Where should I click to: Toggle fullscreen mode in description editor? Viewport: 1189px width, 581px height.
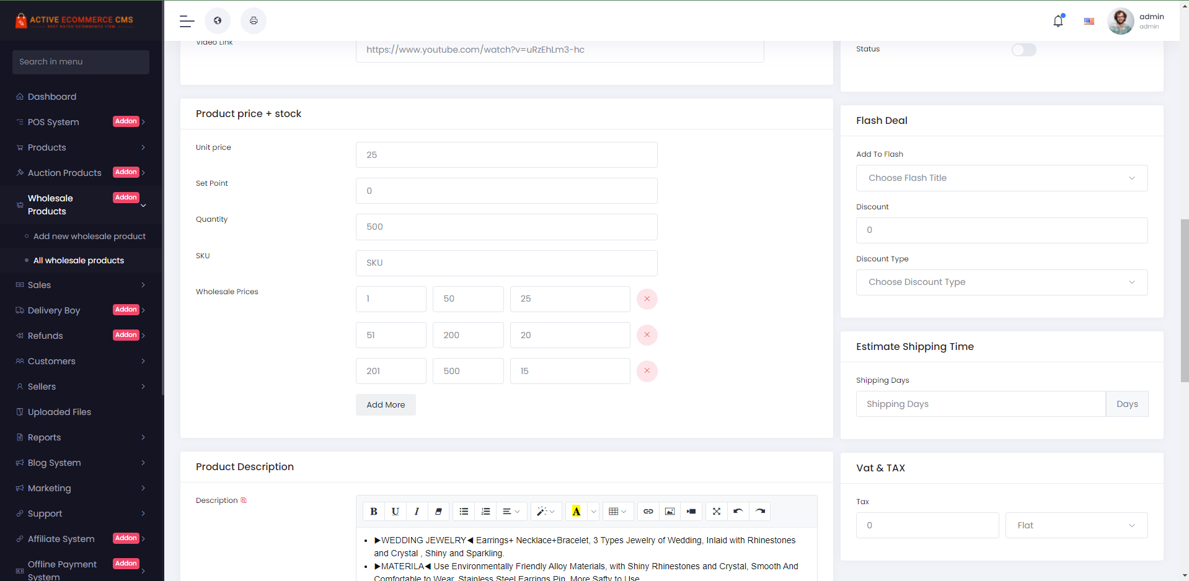click(x=716, y=512)
